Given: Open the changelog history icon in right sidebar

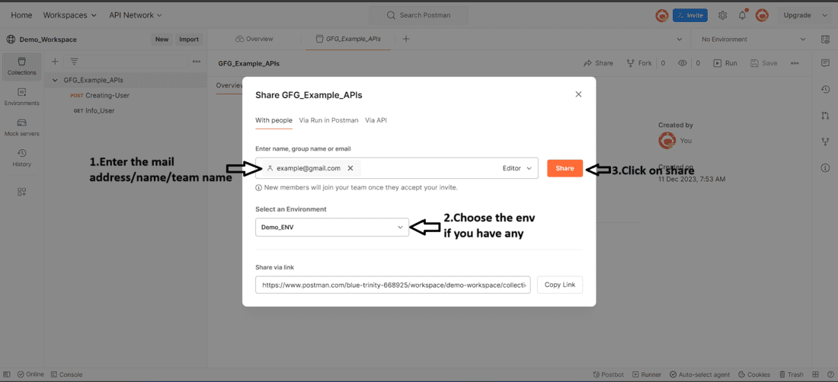Looking at the screenshot, I should 824,89.
